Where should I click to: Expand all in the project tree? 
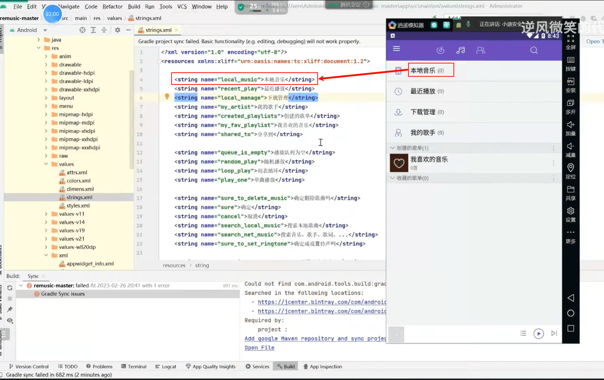click(93, 30)
